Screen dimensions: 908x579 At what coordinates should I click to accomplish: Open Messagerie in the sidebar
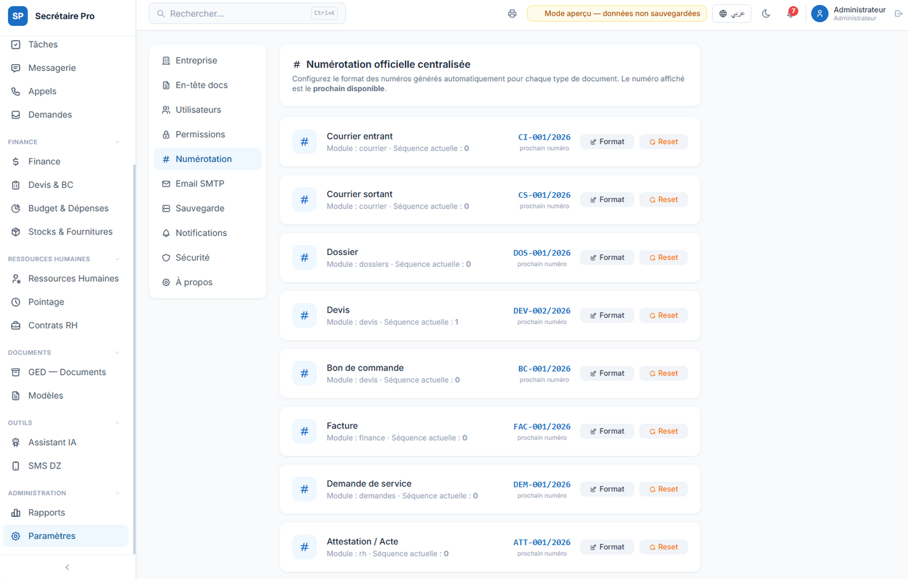(65, 68)
